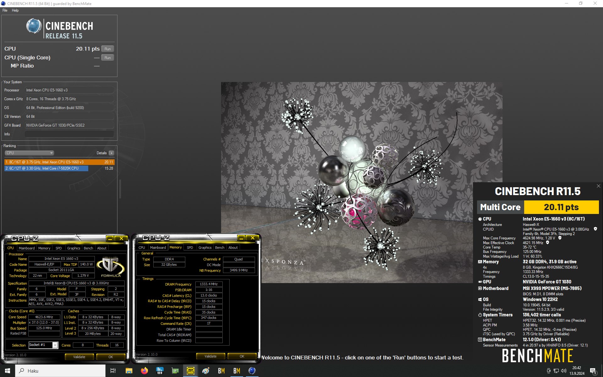Open the first BenchMate BM taskbar icon
Screen dimensions: 603x377
tap(221, 371)
